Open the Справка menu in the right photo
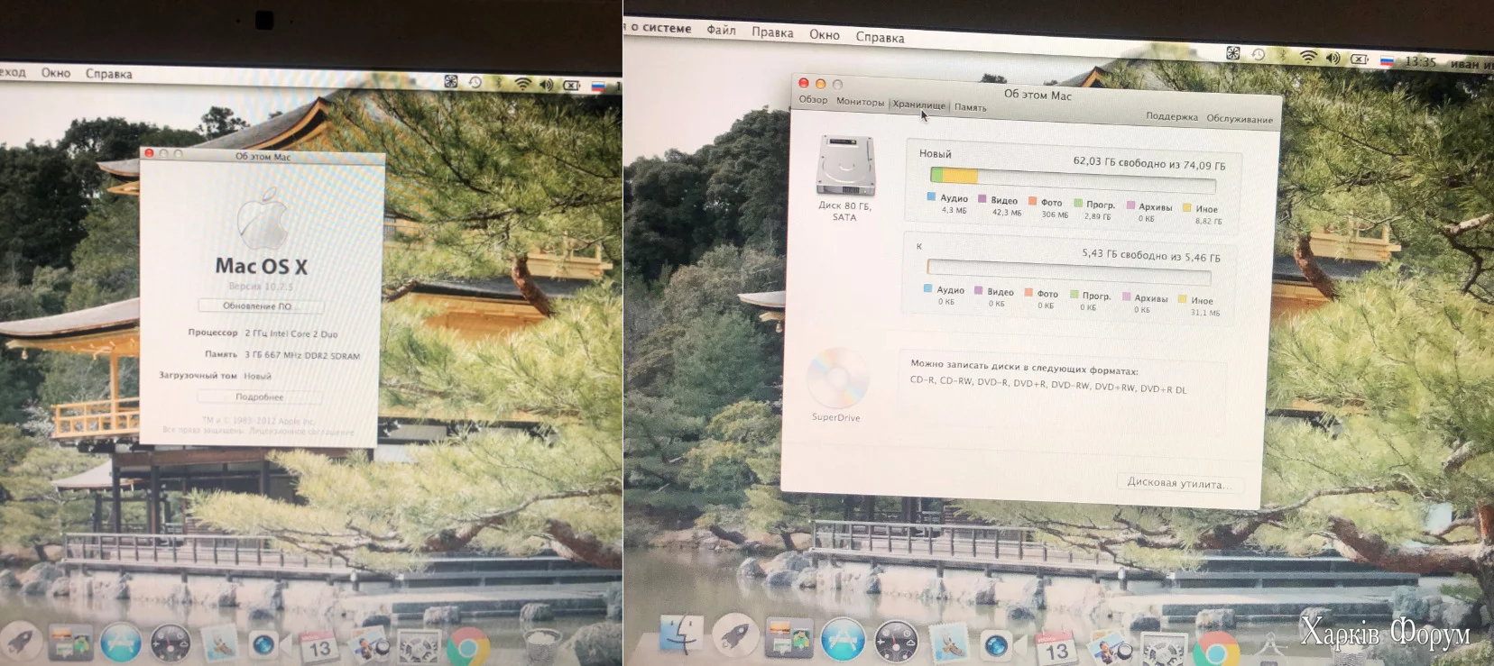The image size is (1494, 666). click(x=880, y=37)
